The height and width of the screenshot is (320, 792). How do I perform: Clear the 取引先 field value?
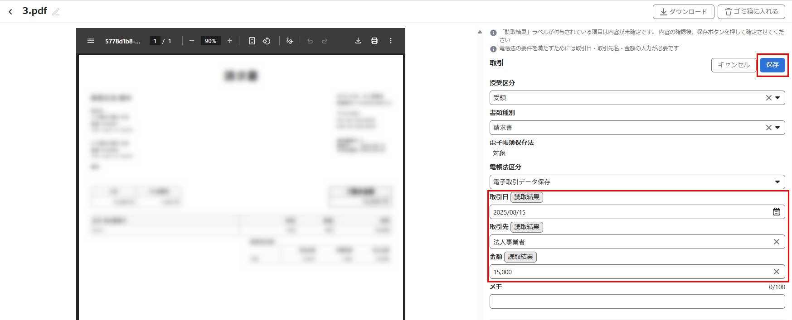pos(777,242)
